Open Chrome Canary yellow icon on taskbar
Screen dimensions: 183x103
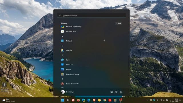click(x=99, y=100)
